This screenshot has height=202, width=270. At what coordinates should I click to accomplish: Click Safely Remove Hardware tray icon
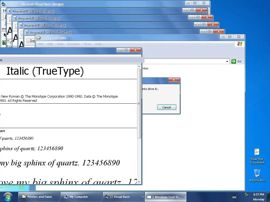tap(247, 194)
